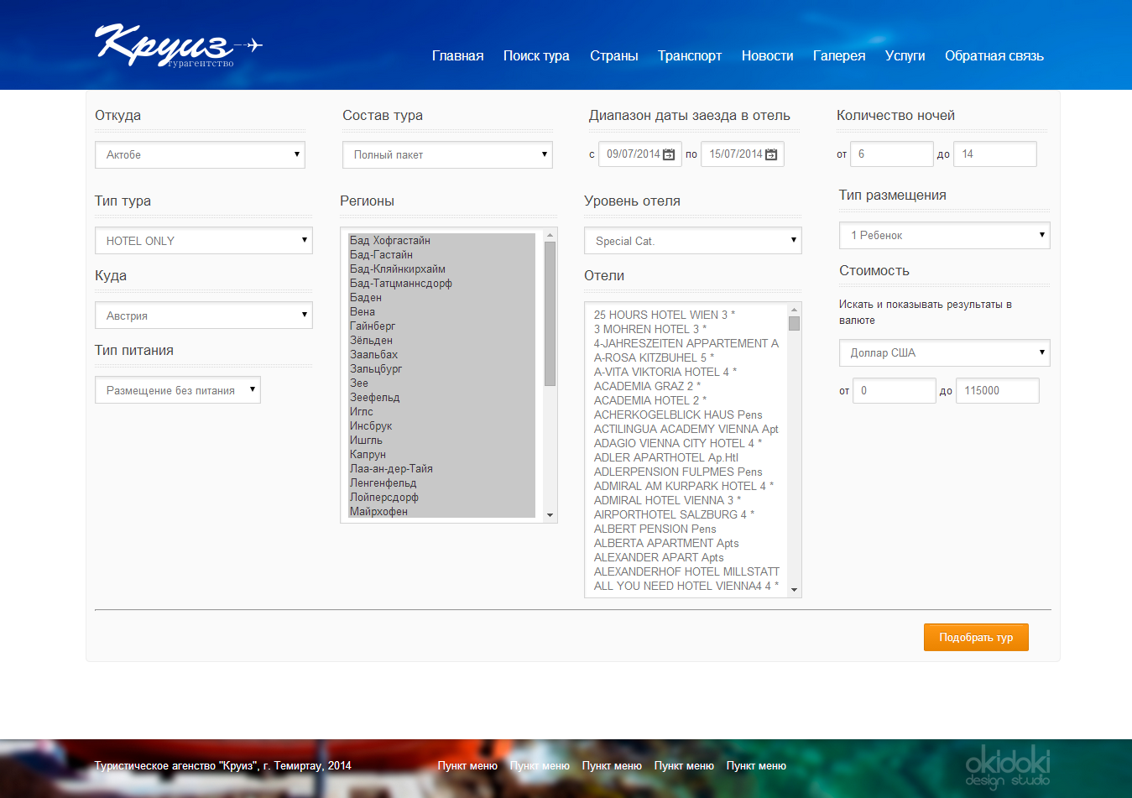1132x798 pixels.
Task: Select Зальцбург in the regions list
Action: pos(376,369)
